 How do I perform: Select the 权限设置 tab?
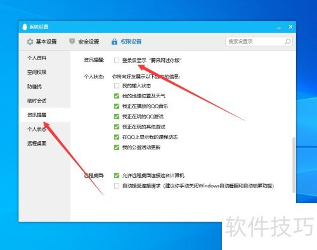click(126, 42)
